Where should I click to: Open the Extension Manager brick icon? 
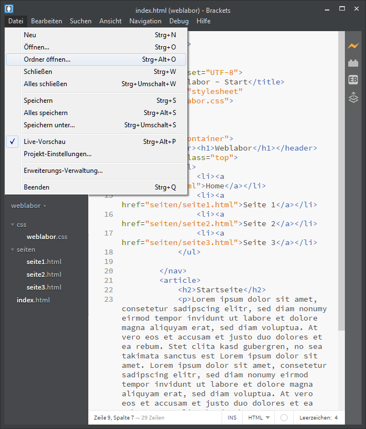pos(353,63)
